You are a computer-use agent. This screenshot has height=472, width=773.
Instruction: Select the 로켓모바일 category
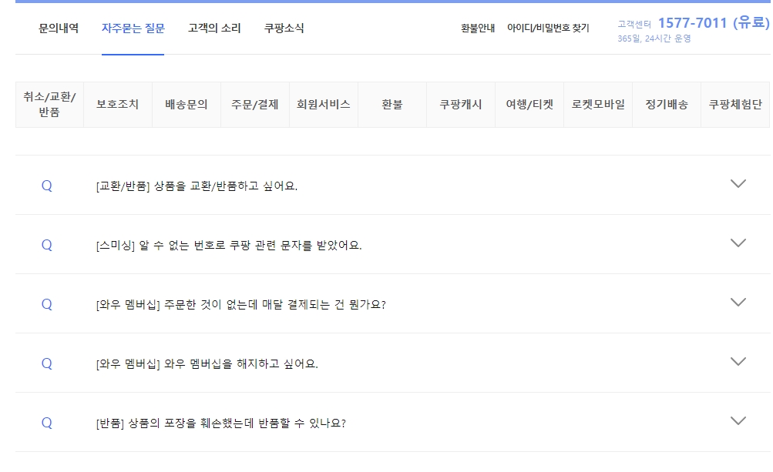pyautogui.click(x=597, y=105)
